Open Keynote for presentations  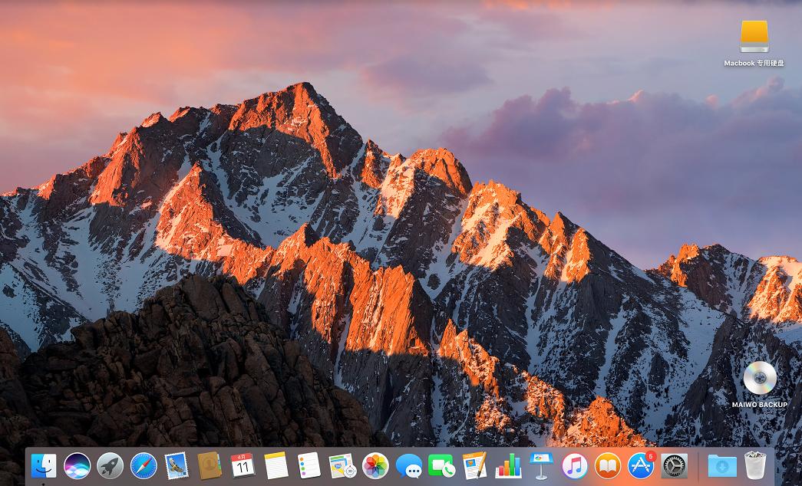540,465
